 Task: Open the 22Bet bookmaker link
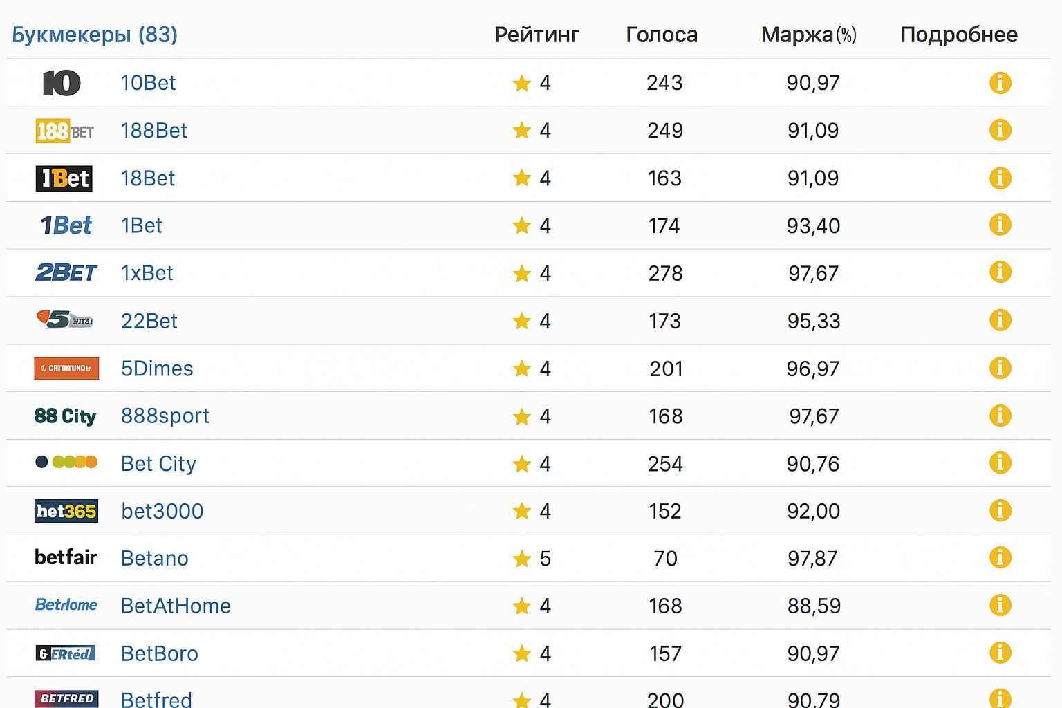point(149,321)
